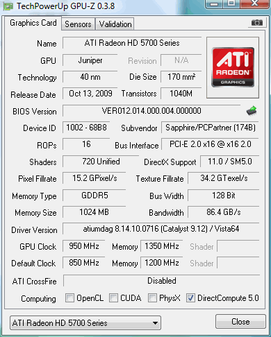Click the ATI CrossFire Disabled field

(161, 281)
